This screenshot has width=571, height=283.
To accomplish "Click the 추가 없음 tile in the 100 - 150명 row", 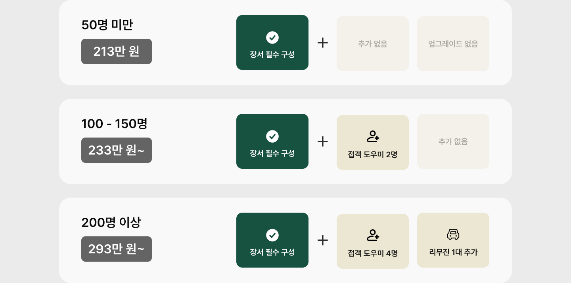I will click(453, 141).
